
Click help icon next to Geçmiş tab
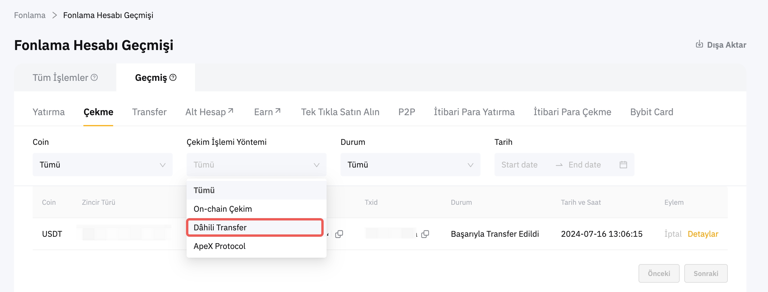click(x=173, y=78)
